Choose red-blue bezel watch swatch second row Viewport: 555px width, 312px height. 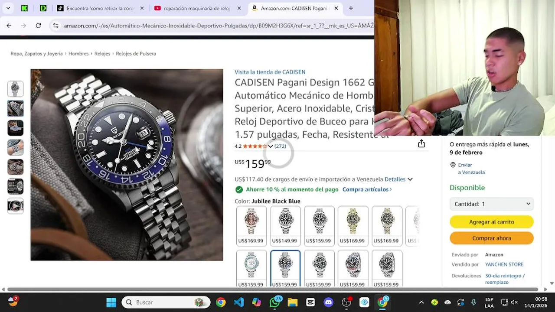[x=353, y=269]
